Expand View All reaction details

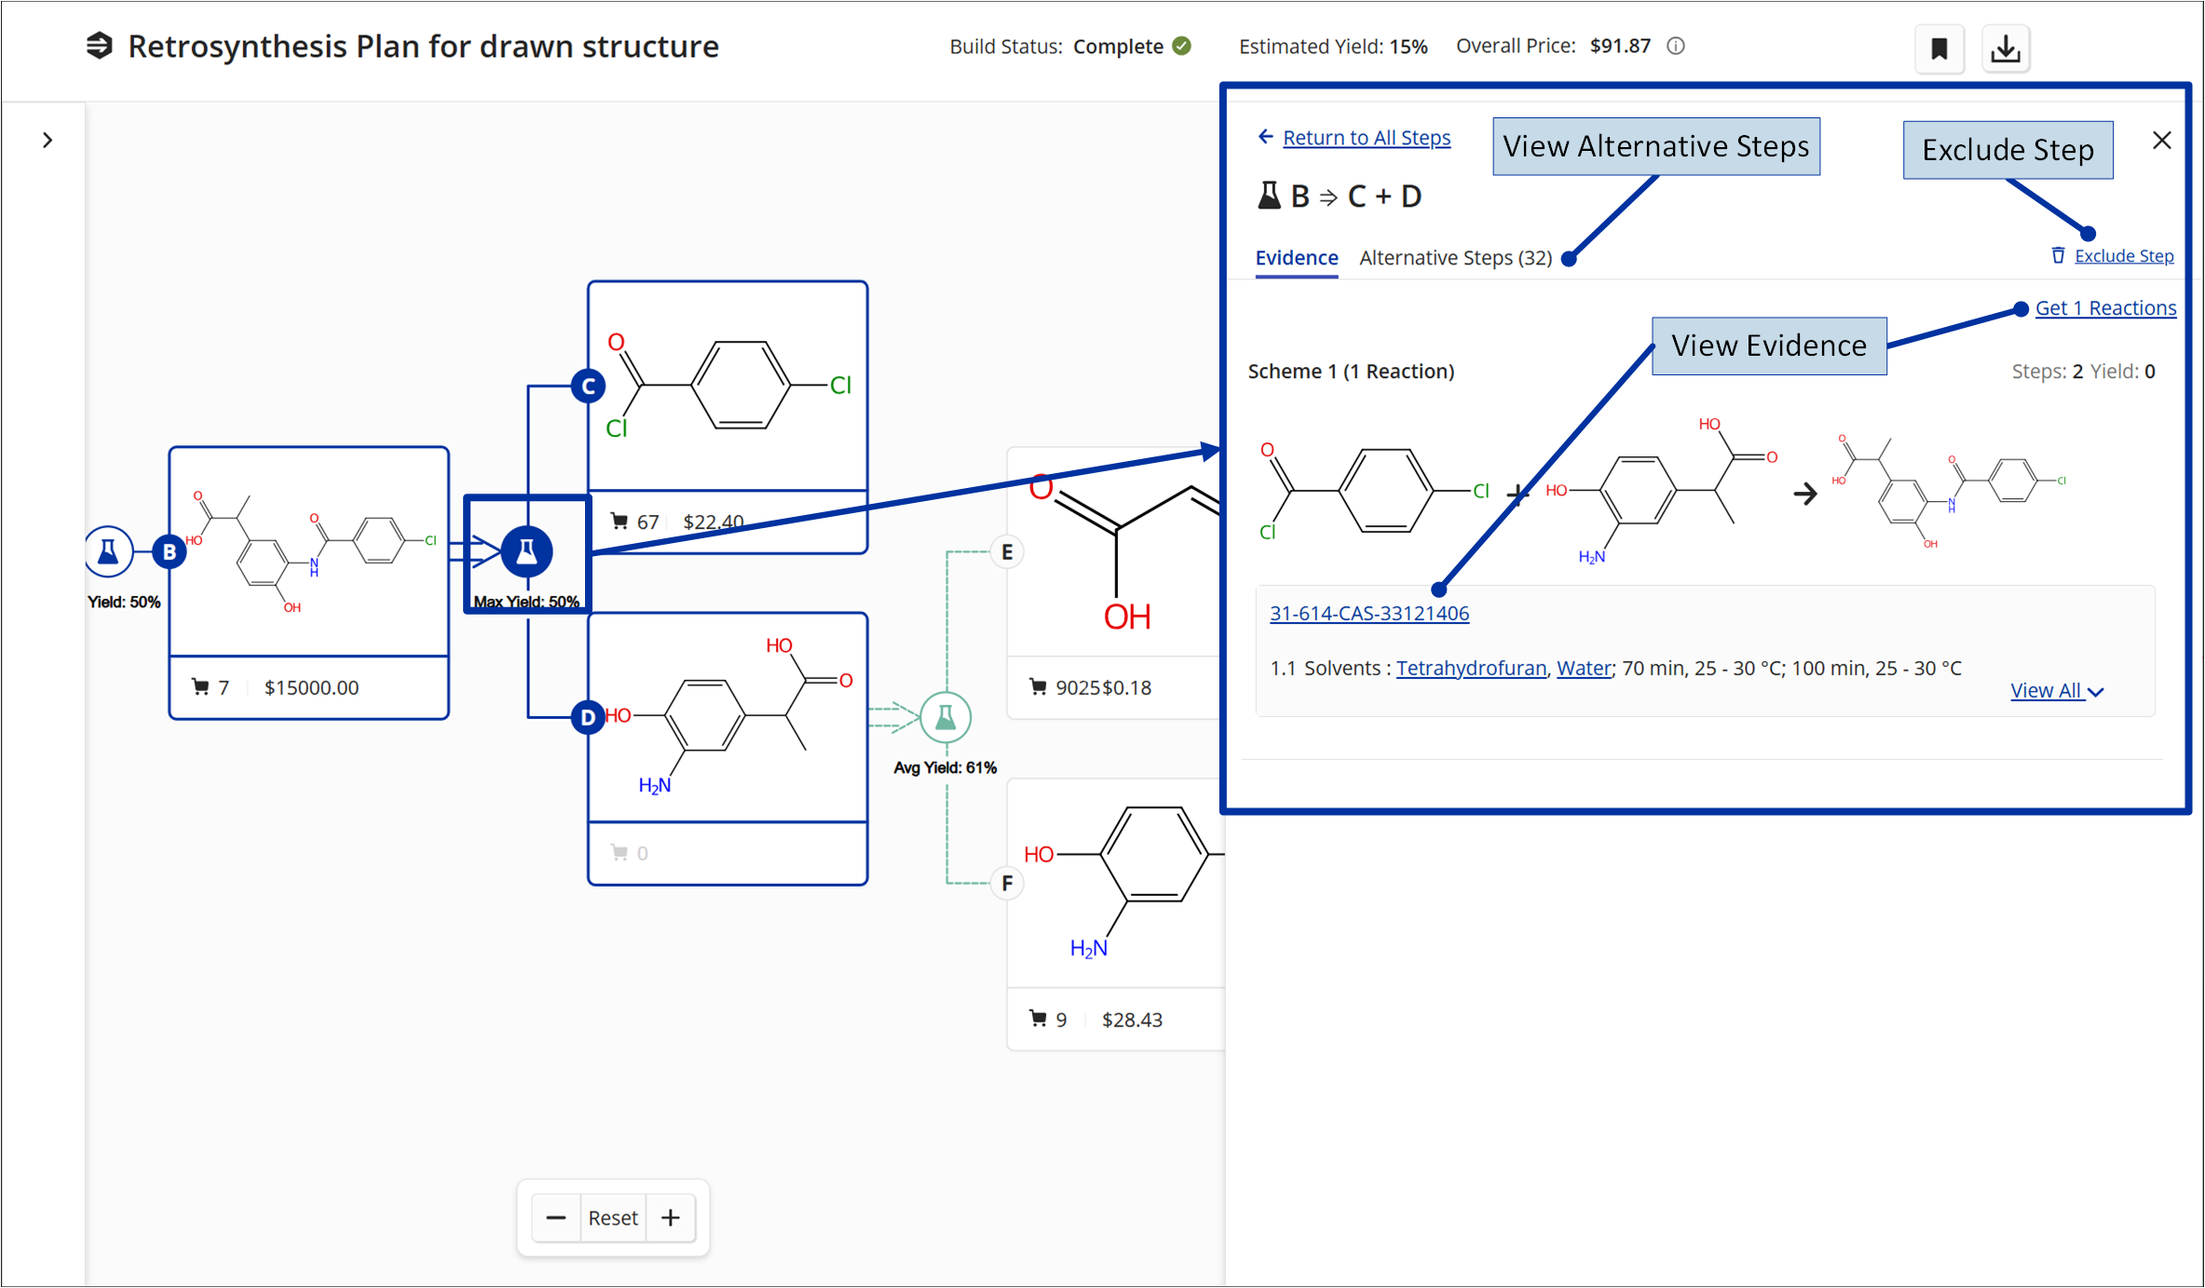point(2057,691)
